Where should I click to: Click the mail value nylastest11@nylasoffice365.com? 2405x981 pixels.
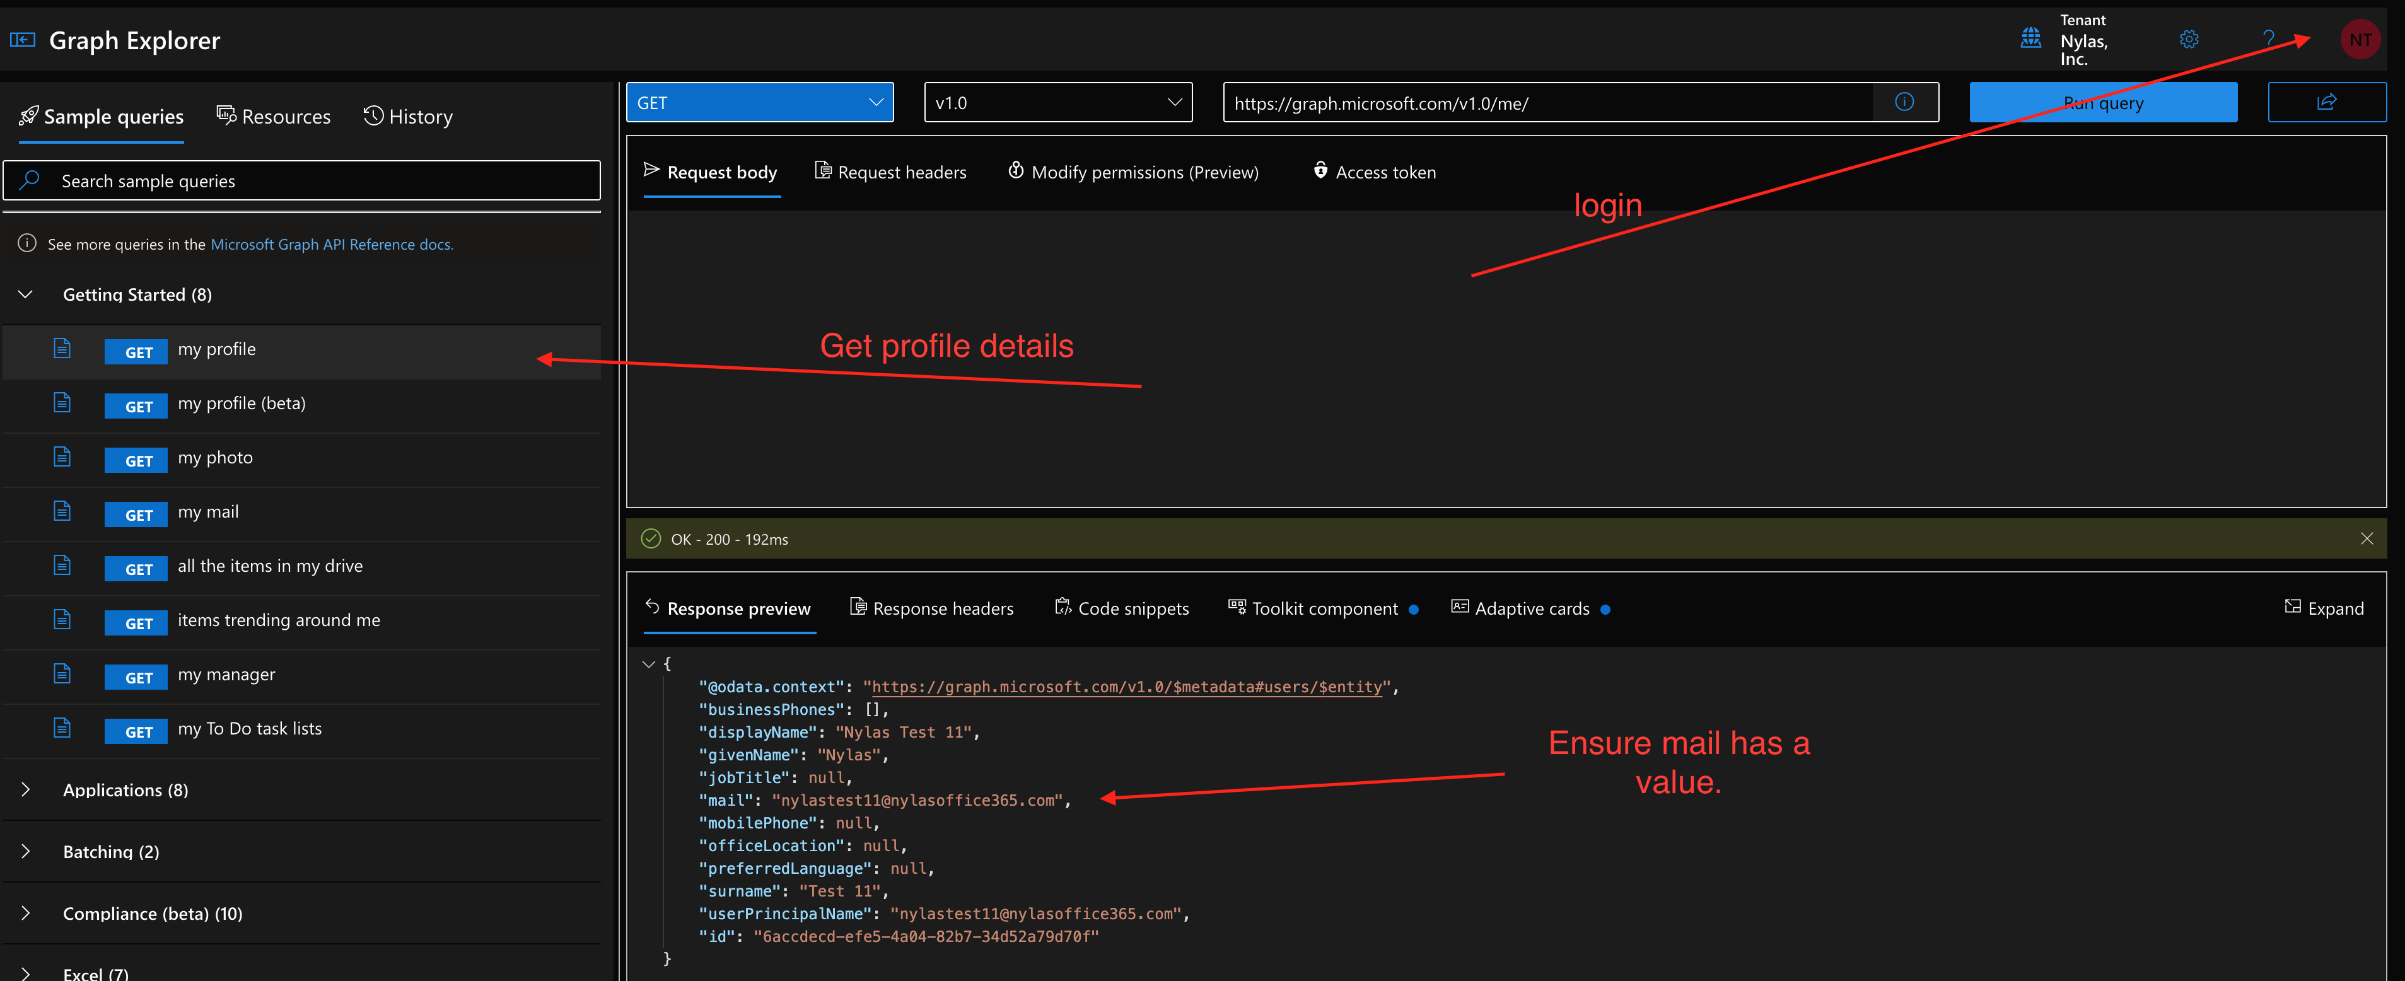coord(919,800)
